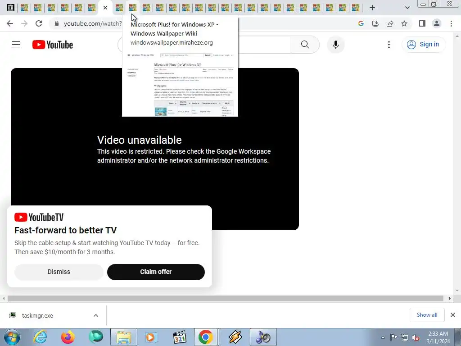Switch to the hovered Microsoft Plus! wiki tab
The image size is (461, 346).
[x=133, y=8]
